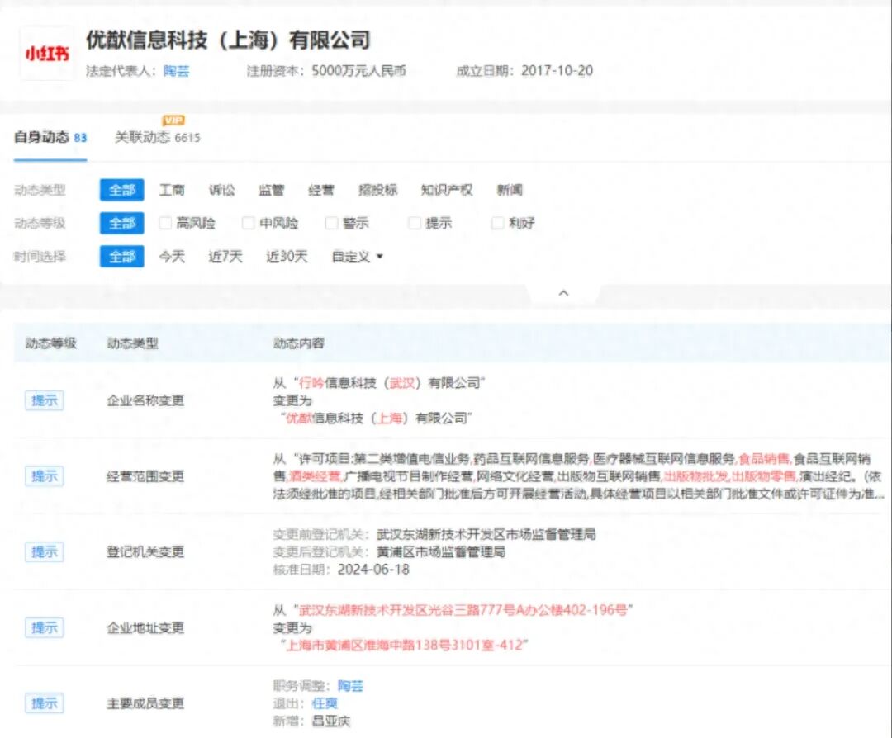Open legal representative 陶芸 link in header
Viewport: 892px width, 738px height.
click(x=177, y=71)
